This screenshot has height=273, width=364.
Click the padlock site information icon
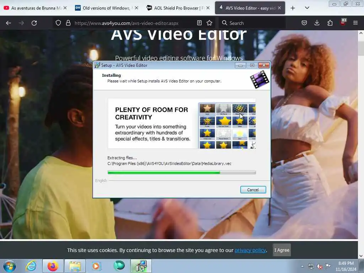pos(68,23)
